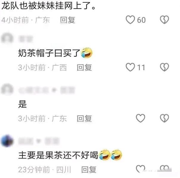Like the 主要是果茶还不好喝 comment

[x=141, y=169]
